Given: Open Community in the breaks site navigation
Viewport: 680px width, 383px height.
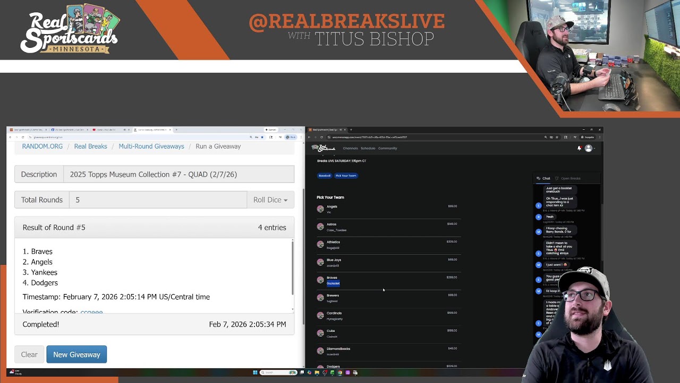Looking at the screenshot, I should coord(387,148).
